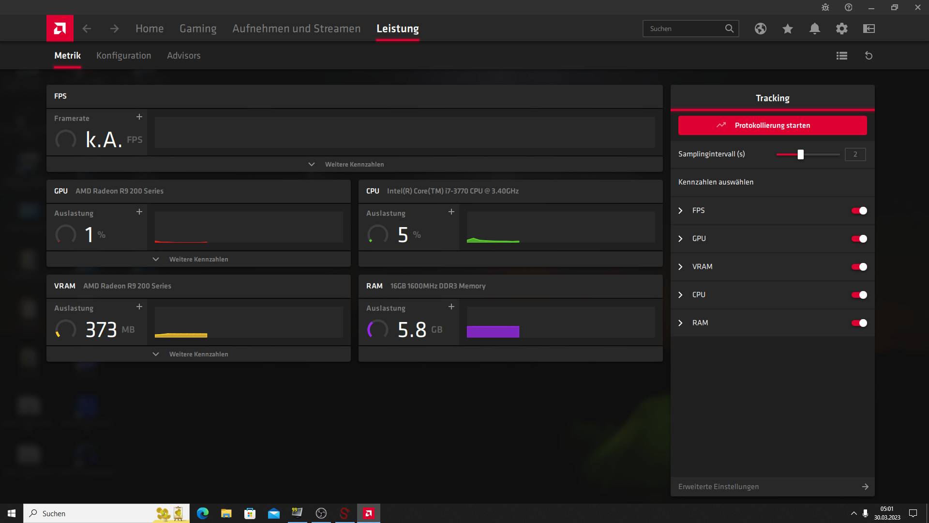Expand RAM metrics in Tracking panel
Viewport: 929px width, 523px height.
(x=680, y=323)
